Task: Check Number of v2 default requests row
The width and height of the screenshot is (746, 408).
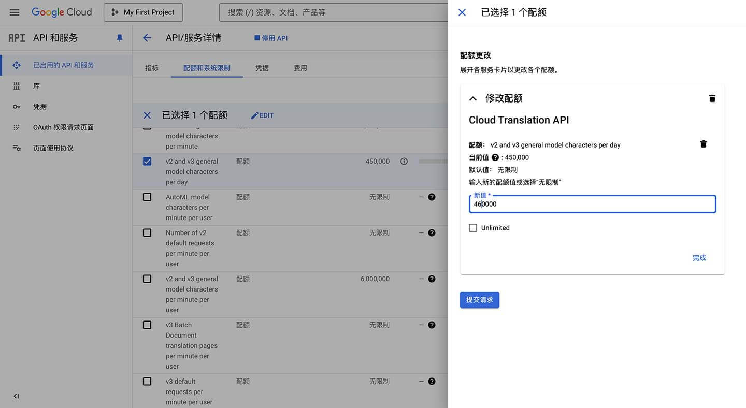Action: pyautogui.click(x=147, y=233)
